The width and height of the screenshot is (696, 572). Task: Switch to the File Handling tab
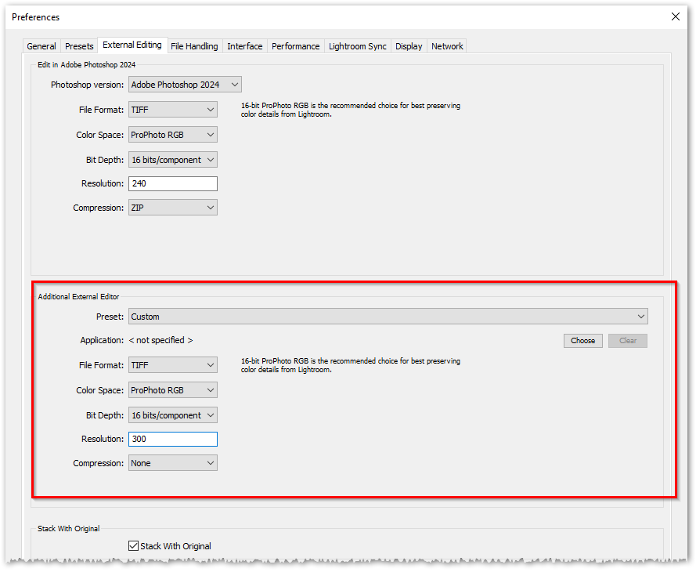(194, 45)
